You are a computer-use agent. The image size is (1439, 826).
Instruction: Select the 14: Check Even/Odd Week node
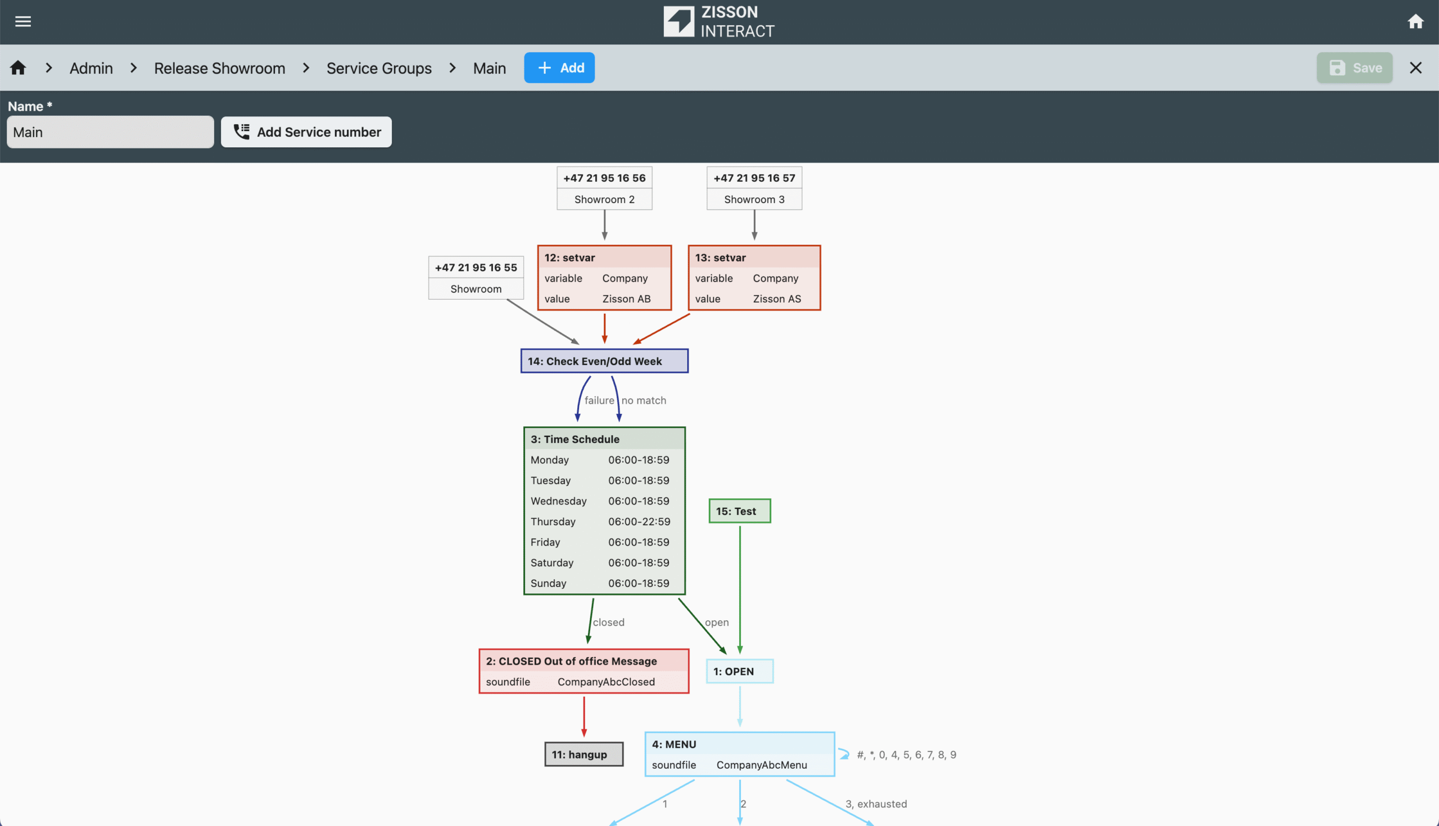pos(604,362)
